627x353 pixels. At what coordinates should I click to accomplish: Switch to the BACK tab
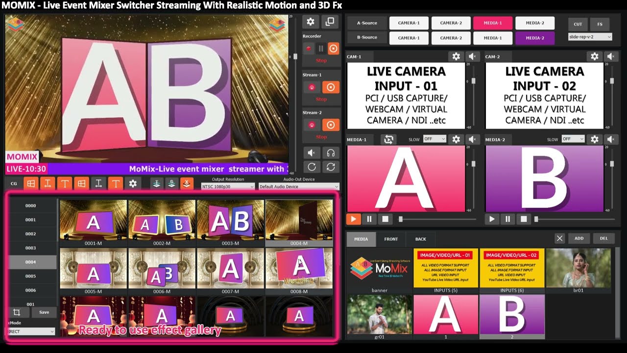point(421,239)
